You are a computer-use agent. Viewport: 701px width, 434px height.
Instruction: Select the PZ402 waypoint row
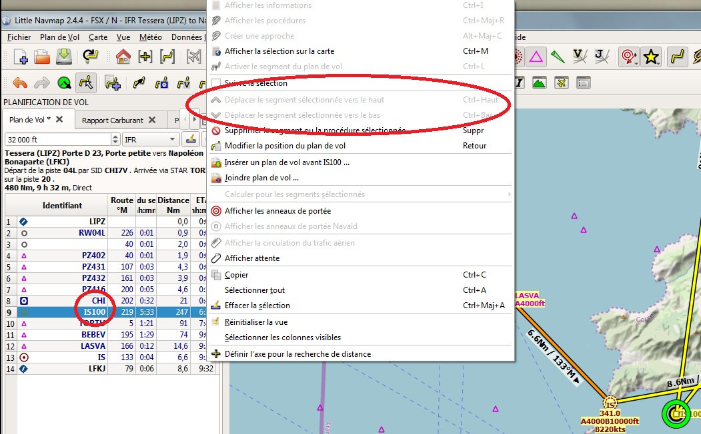[x=112, y=256]
